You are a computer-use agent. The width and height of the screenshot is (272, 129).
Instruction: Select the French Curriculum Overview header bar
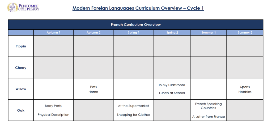tap(135, 25)
